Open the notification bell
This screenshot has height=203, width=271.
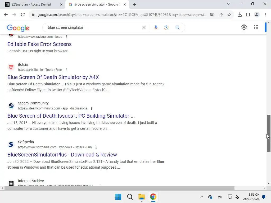tap(264, 197)
